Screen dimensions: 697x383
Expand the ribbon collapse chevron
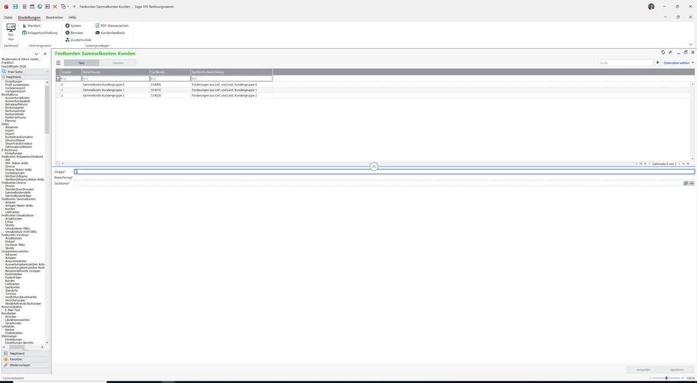[691, 44]
